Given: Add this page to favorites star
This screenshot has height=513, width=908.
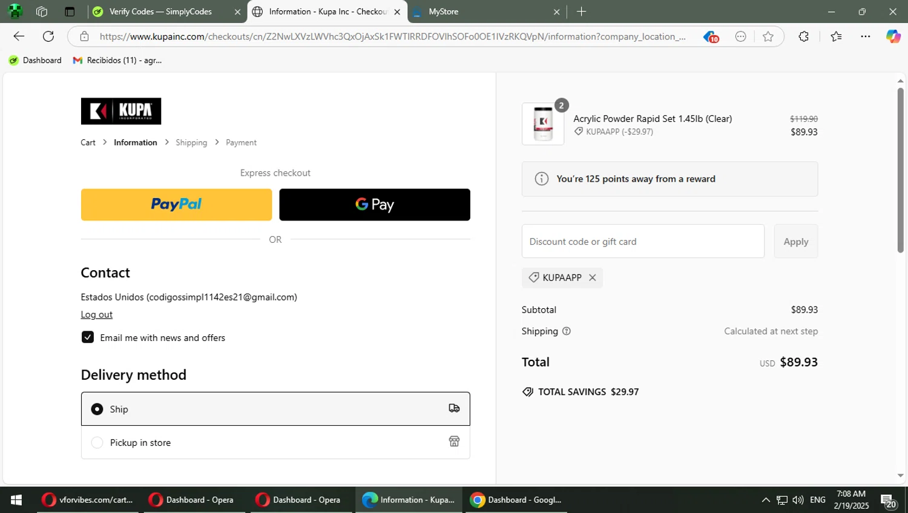Looking at the screenshot, I should click(x=768, y=36).
